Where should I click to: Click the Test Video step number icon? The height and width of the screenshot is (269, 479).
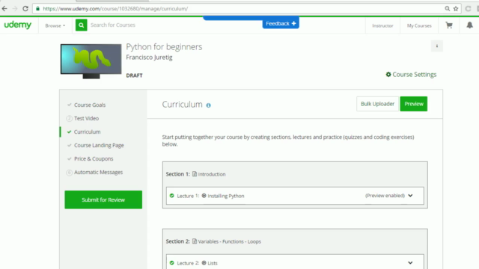(x=70, y=118)
